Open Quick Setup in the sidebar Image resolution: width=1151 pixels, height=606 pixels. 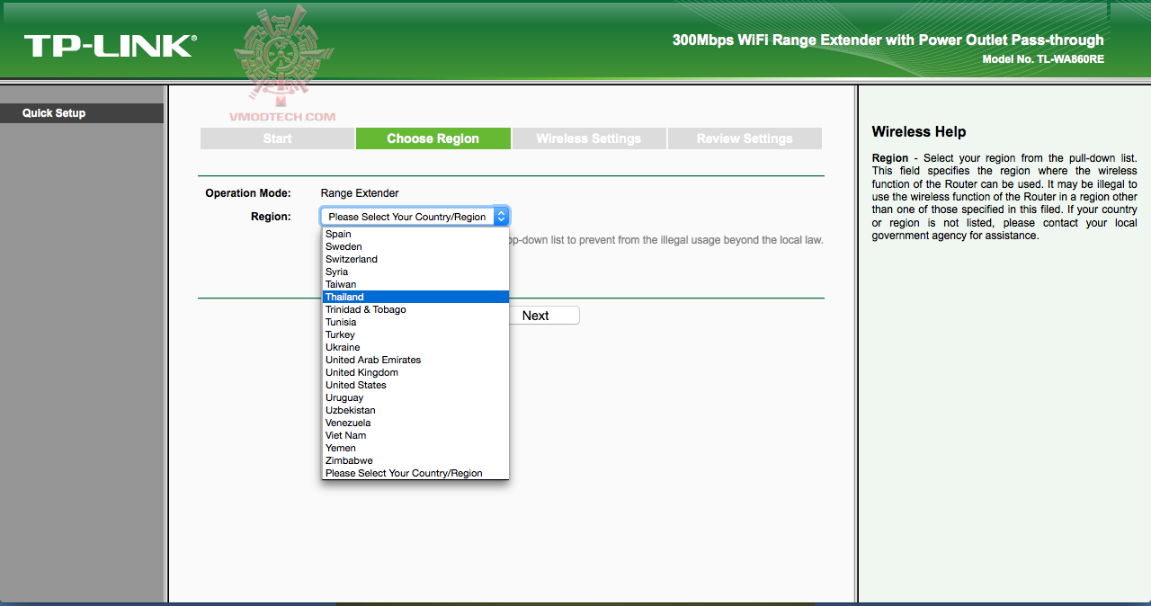tap(81, 113)
